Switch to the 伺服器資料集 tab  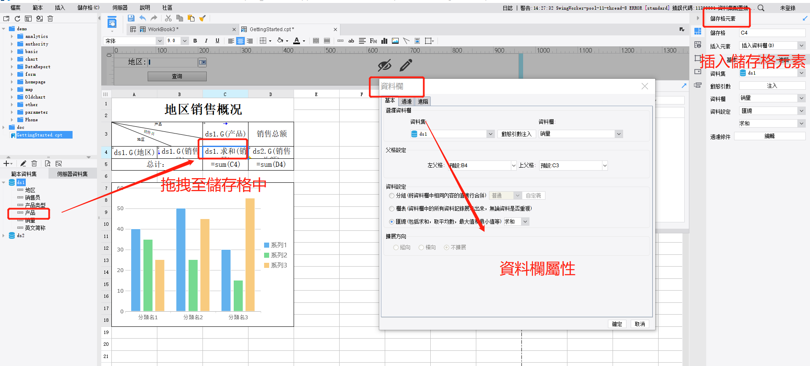click(x=73, y=174)
